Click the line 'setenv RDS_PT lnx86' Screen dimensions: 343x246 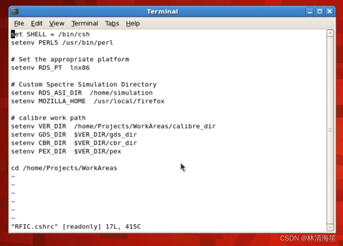50,68
